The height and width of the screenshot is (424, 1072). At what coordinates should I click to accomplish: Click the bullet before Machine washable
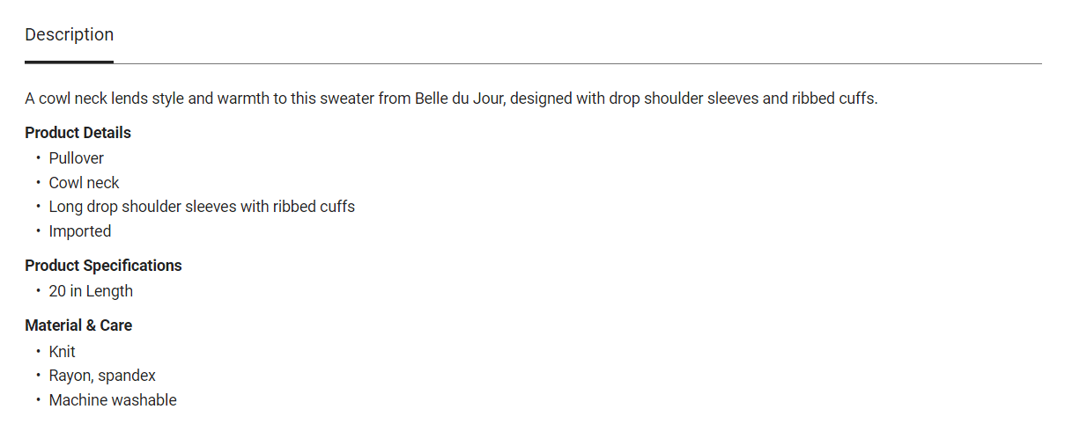coord(38,400)
